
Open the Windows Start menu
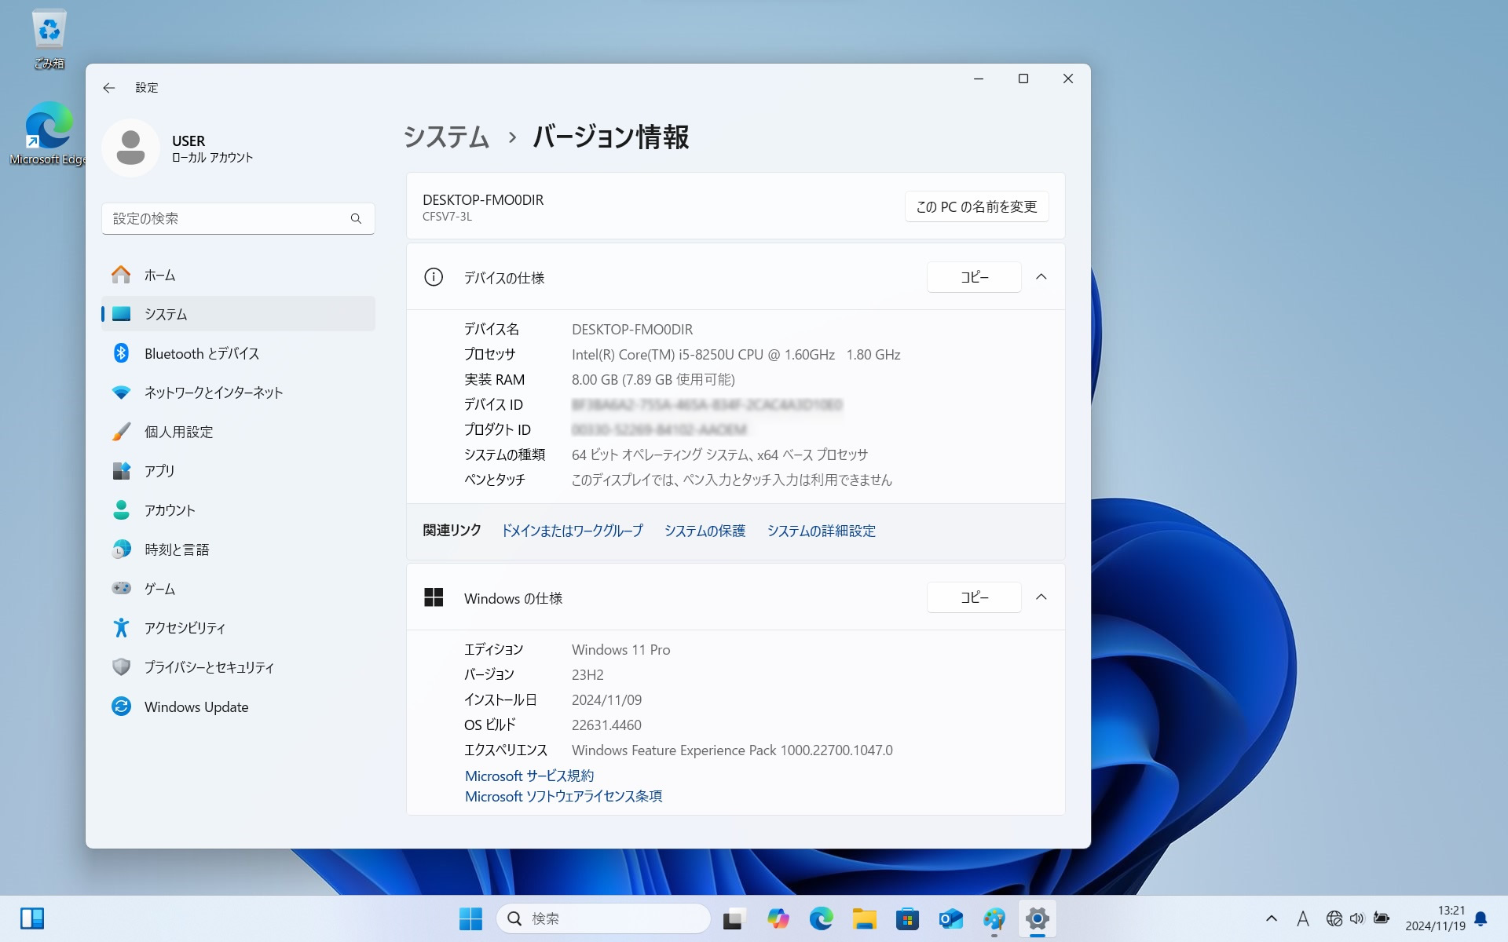pyautogui.click(x=470, y=918)
